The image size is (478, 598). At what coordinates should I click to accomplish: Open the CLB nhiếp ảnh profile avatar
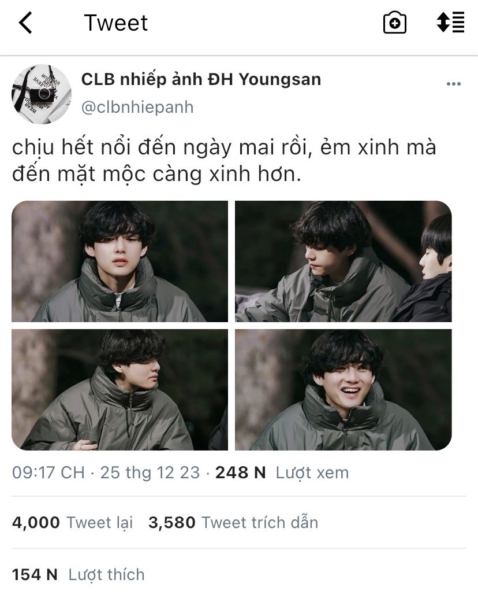(42, 94)
